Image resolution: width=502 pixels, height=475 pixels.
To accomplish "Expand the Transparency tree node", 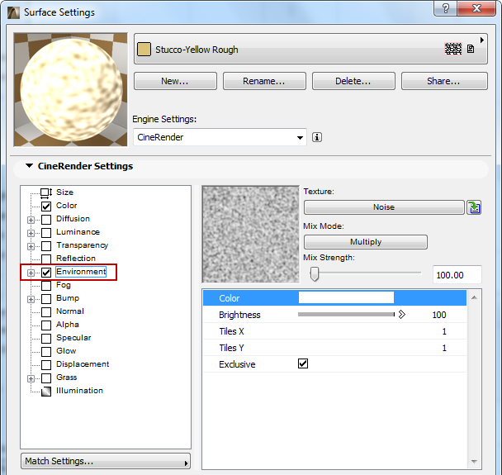I will [31, 246].
